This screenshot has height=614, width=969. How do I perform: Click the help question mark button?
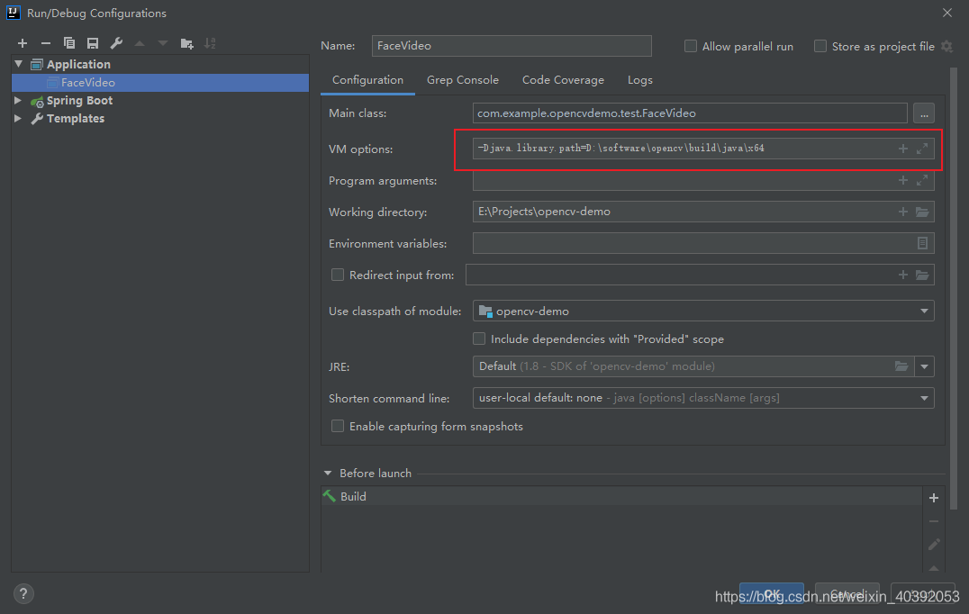pyautogui.click(x=24, y=593)
